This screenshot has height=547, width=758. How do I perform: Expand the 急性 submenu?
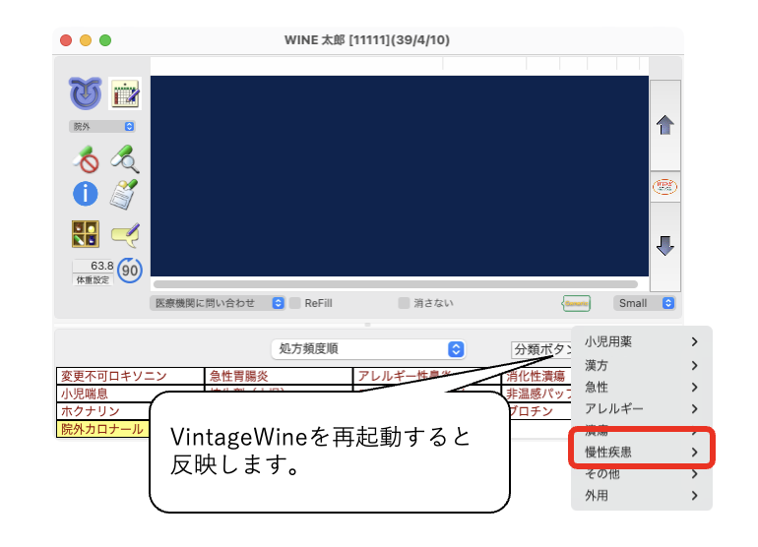[642, 387]
